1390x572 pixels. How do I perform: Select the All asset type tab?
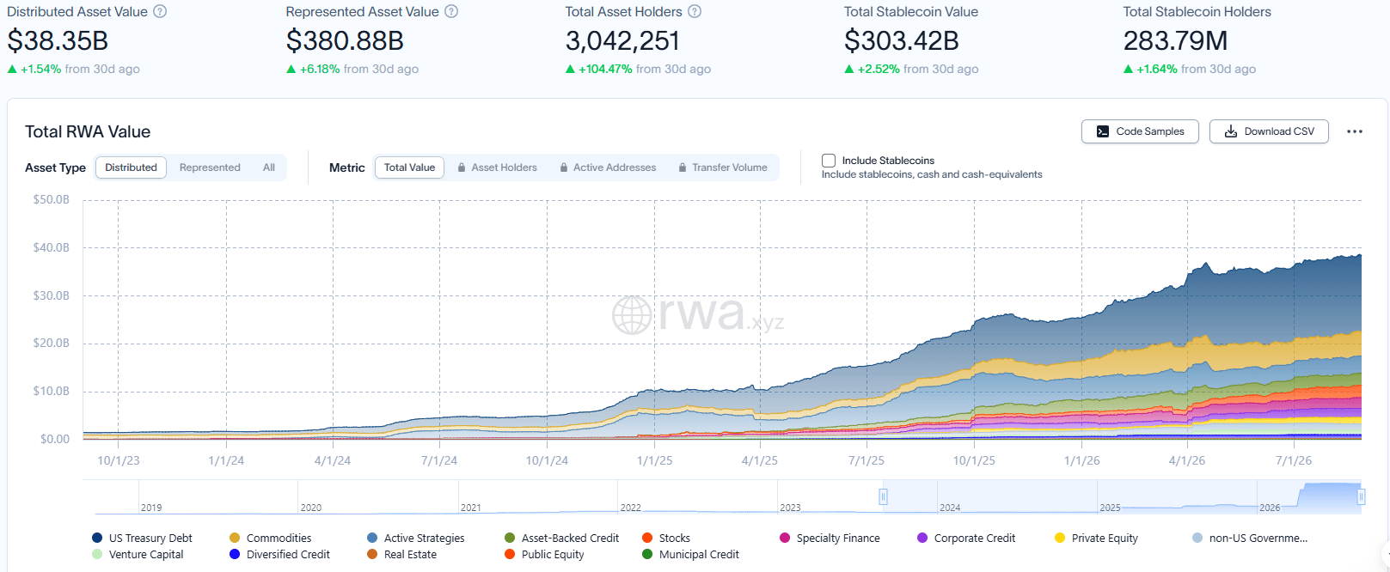coord(269,167)
